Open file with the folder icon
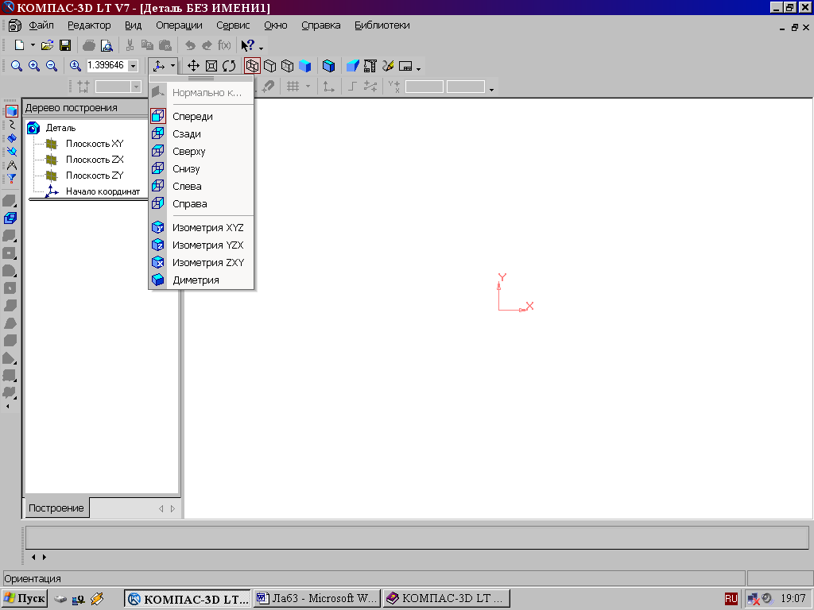This screenshot has height=610, width=814. 47,45
